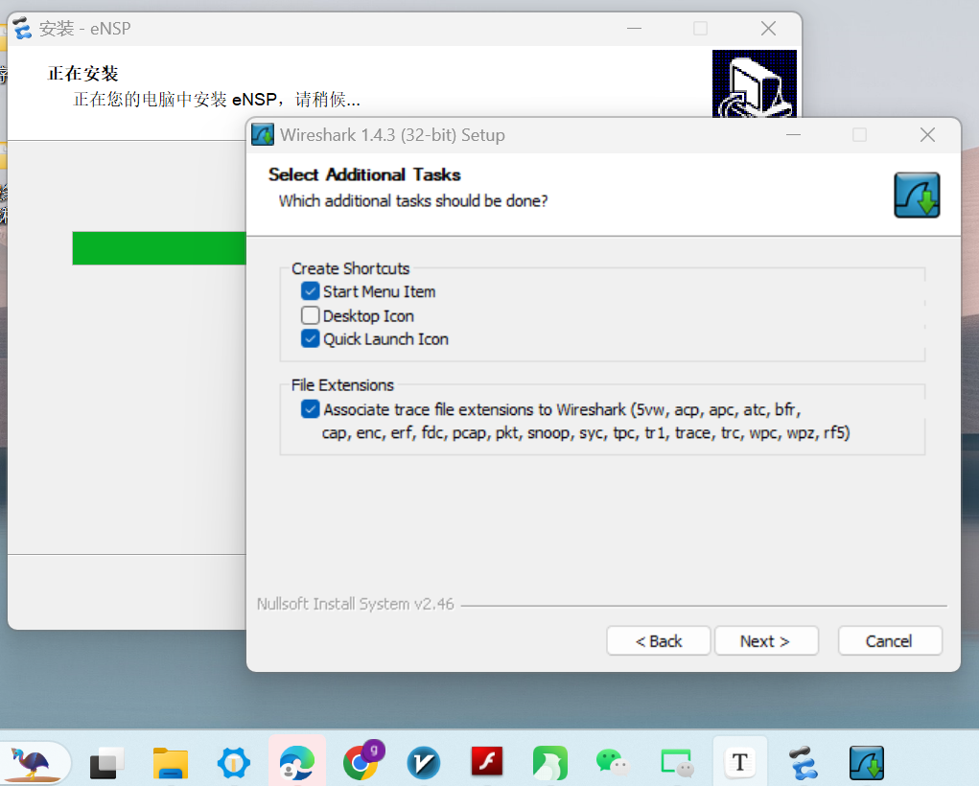Click the bird widget icon in taskbar
The width and height of the screenshot is (979, 786).
(x=35, y=763)
